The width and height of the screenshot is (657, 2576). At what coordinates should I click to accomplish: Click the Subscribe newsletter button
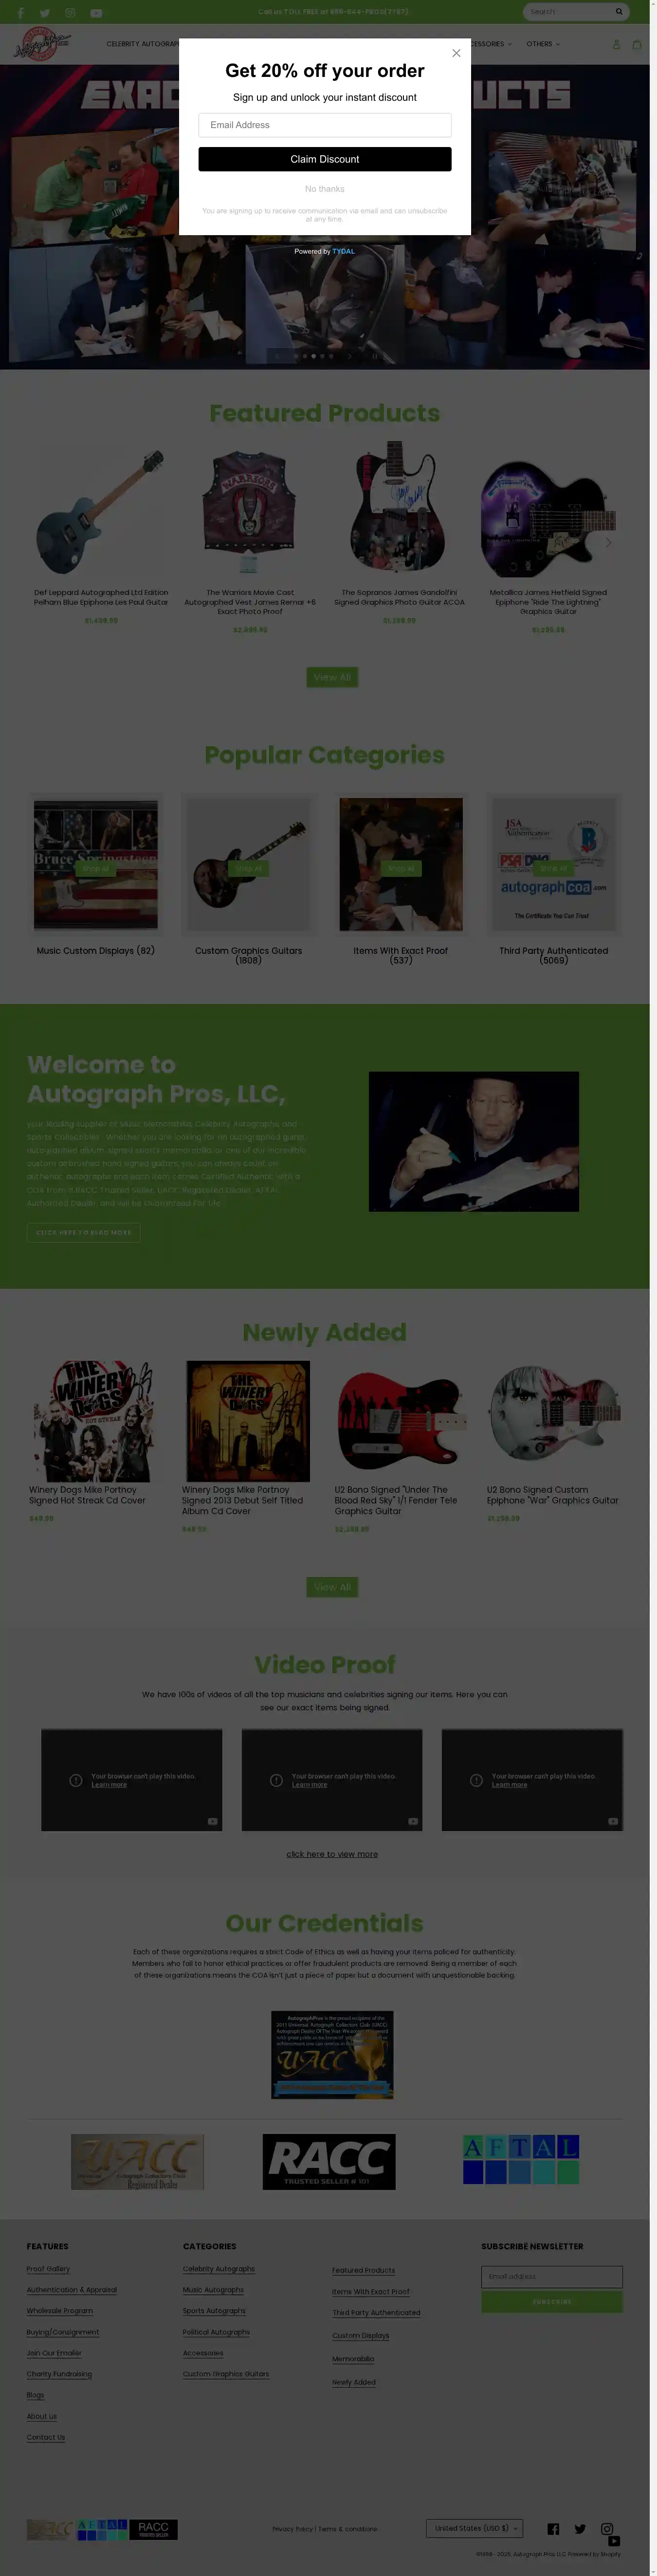[x=552, y=2302]
